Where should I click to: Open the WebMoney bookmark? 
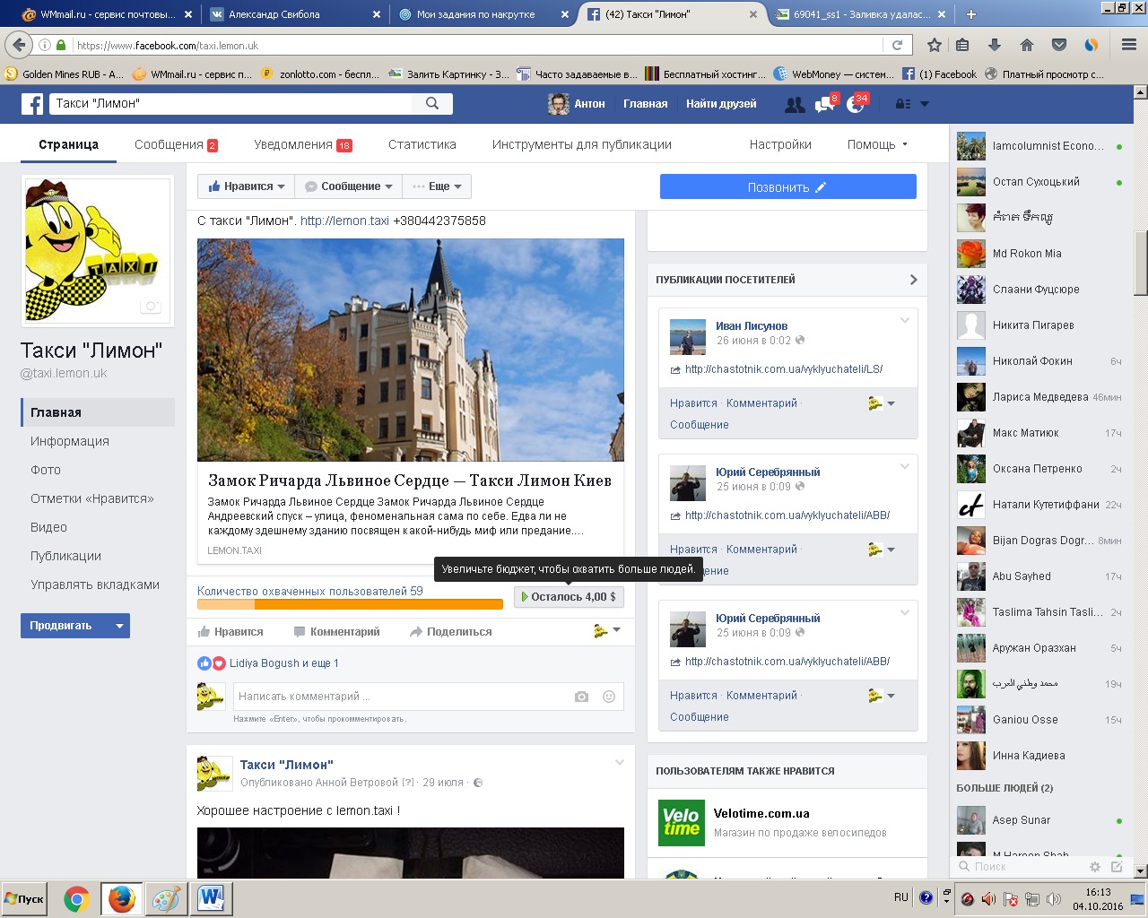(x=833, y=74)
